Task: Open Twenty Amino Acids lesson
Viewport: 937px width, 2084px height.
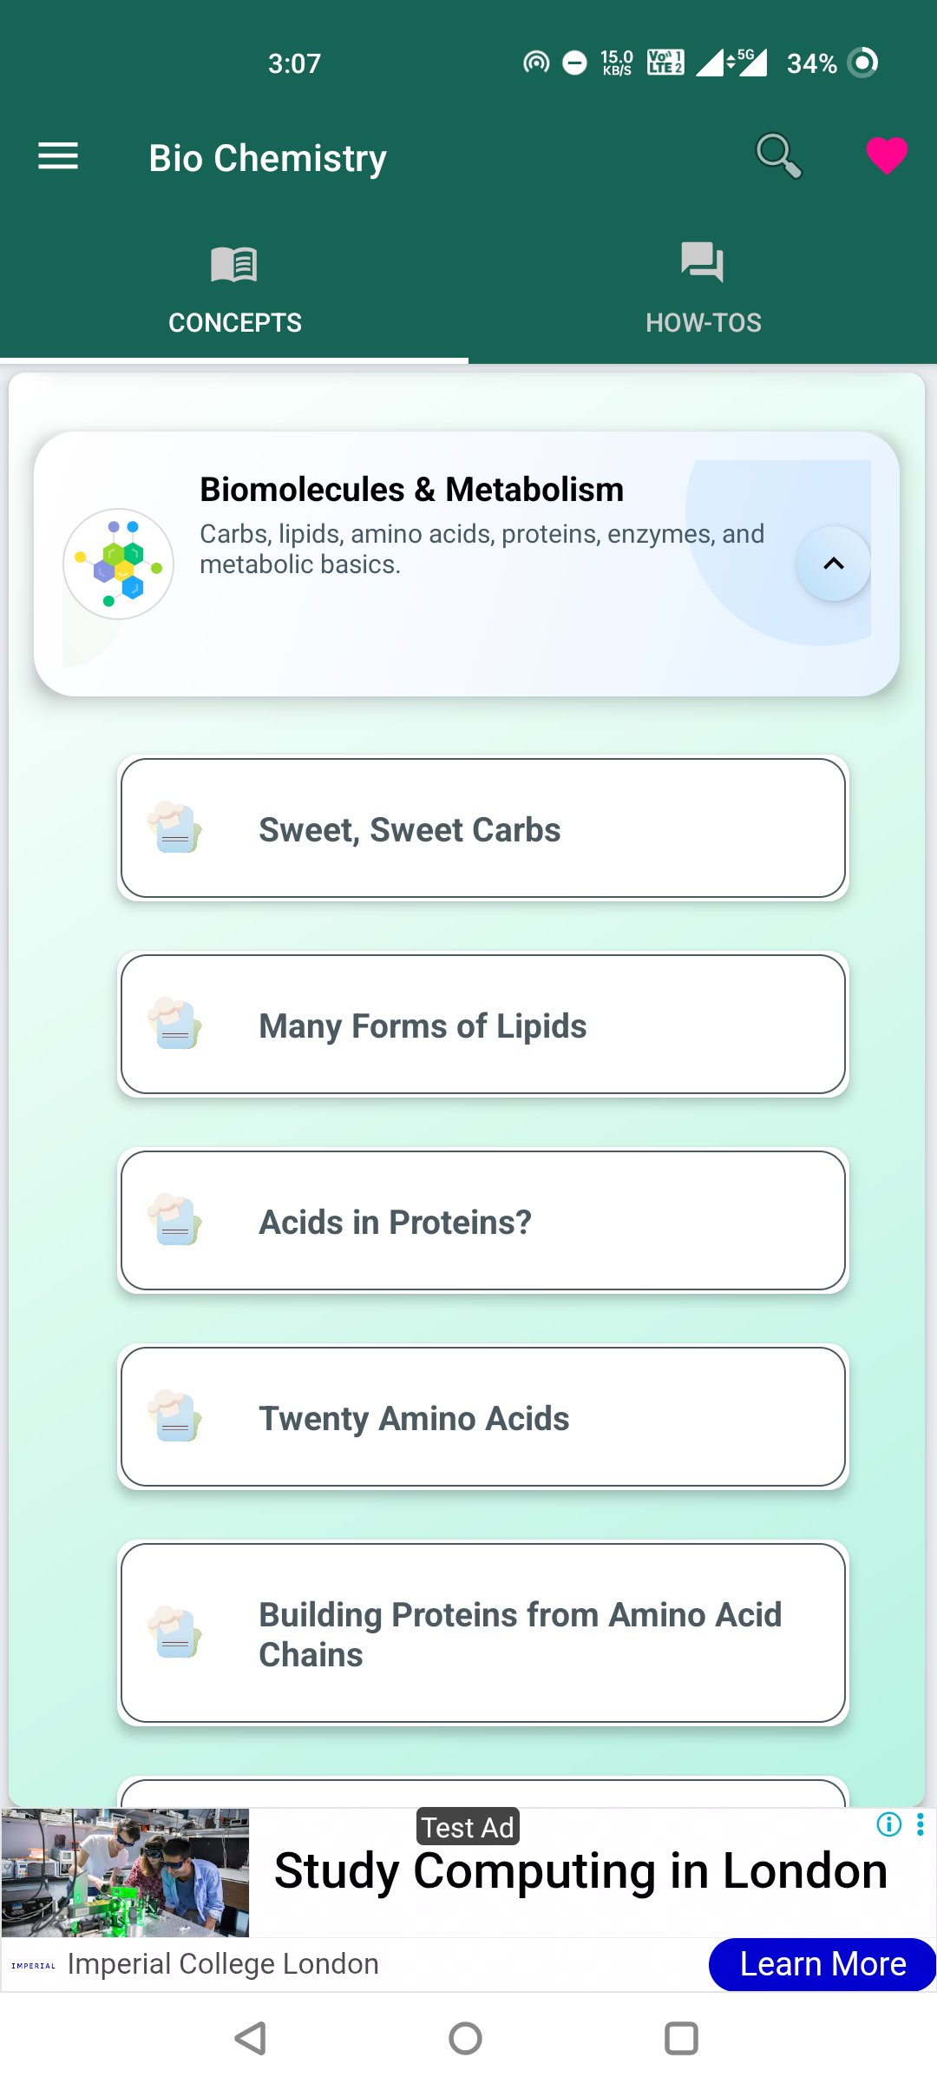Action: click(x=483, y=1417)
